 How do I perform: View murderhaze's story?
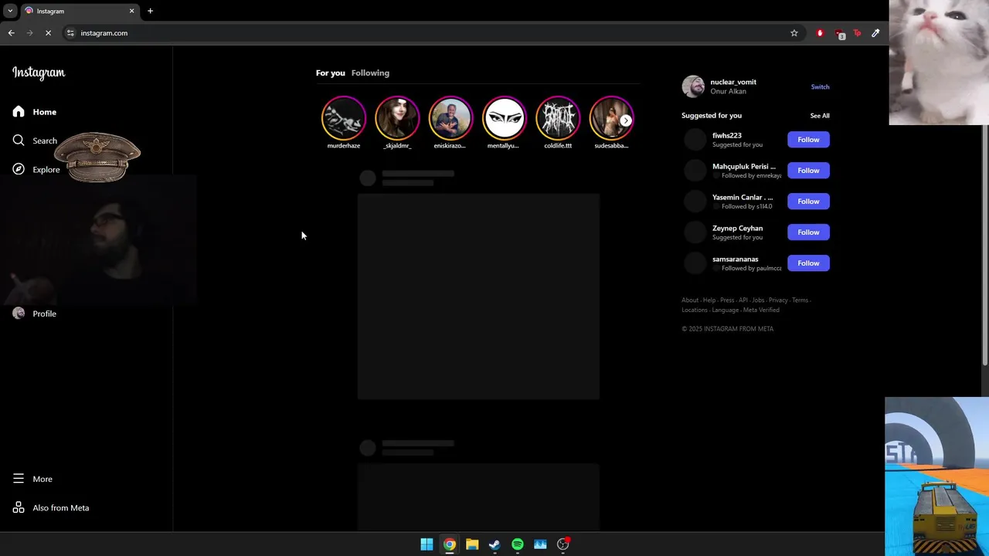click(x=343, y=118)
